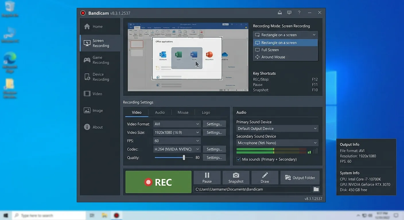Open the FPS 60 dropdown
This screenshot has height=220, width=404.
coord(177,141)
